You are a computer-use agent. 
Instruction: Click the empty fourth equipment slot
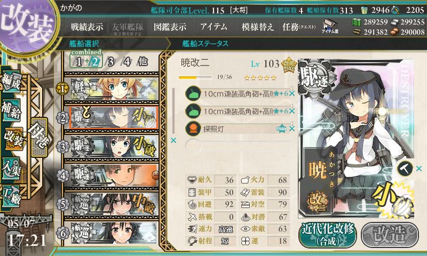coord(238,146)
